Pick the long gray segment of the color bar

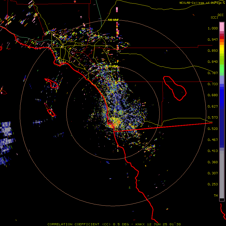pos(222,175)
